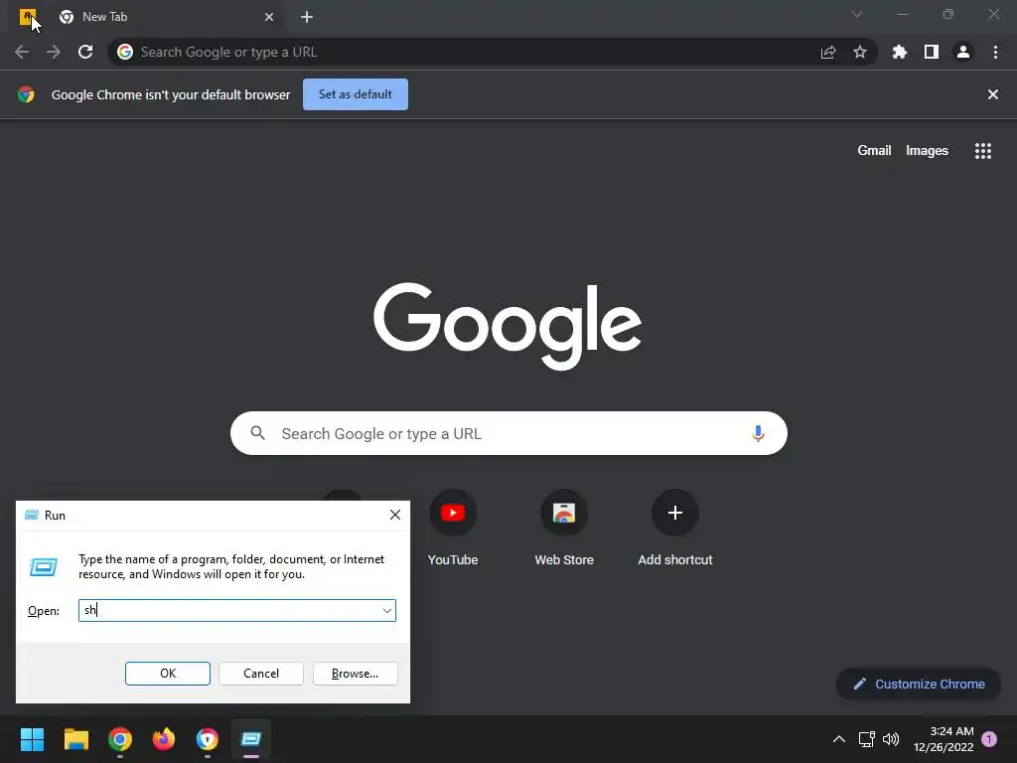
Task: Open Chrome's three-dot menu
Action: click(995, 52)
